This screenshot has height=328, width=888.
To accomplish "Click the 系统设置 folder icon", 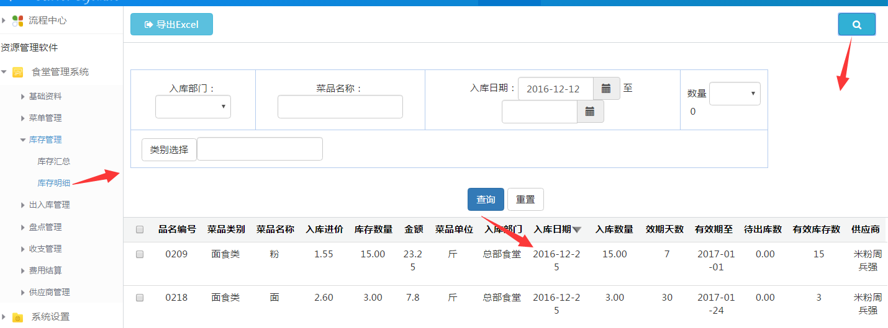I will point(18,317).
